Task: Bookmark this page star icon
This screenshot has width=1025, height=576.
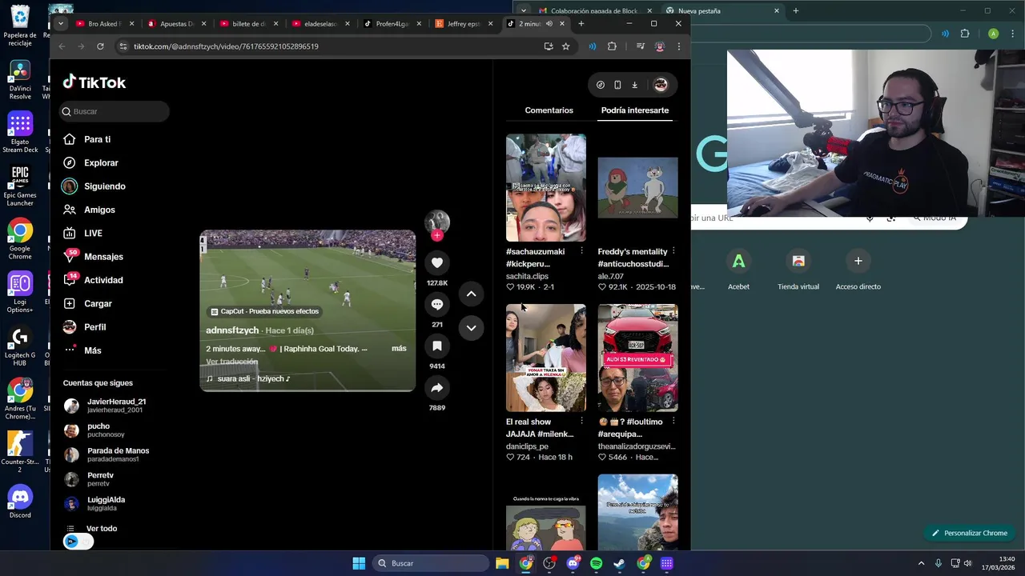Action: (566, 46)
